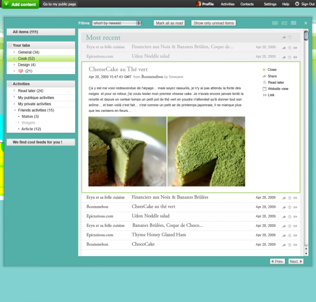Show only unread items
The width and height of the screenshot is (316, 302).
pos(214,23)
